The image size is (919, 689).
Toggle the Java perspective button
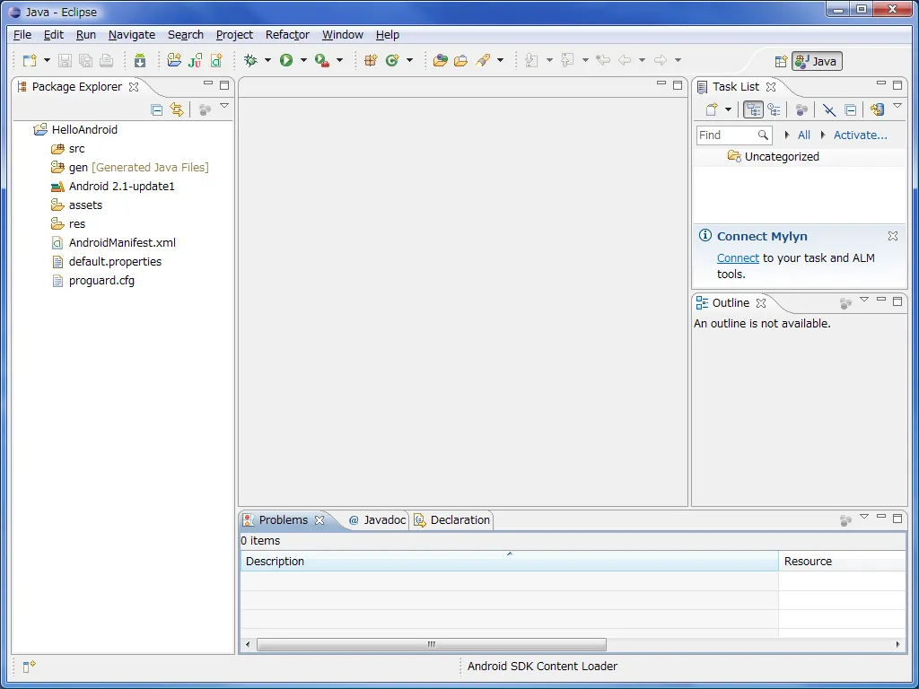(817, 62)
